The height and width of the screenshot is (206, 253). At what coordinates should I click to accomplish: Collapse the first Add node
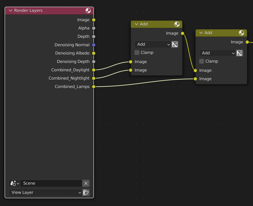136,24
